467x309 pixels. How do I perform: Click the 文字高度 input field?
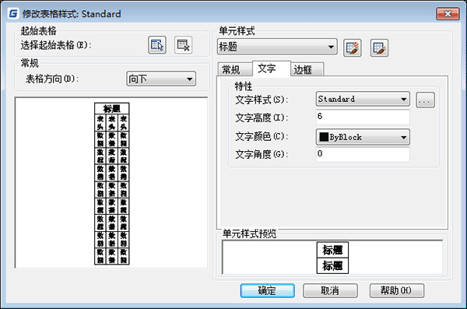tap(363, 117)
